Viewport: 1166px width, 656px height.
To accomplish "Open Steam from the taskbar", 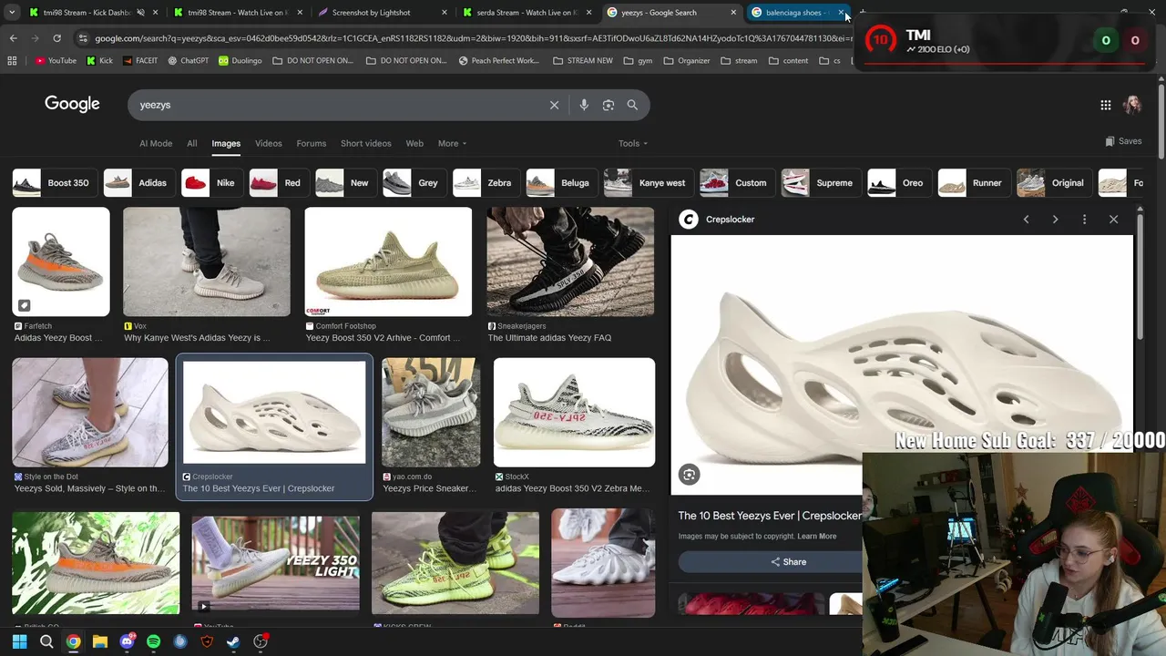I will [233, 641].
